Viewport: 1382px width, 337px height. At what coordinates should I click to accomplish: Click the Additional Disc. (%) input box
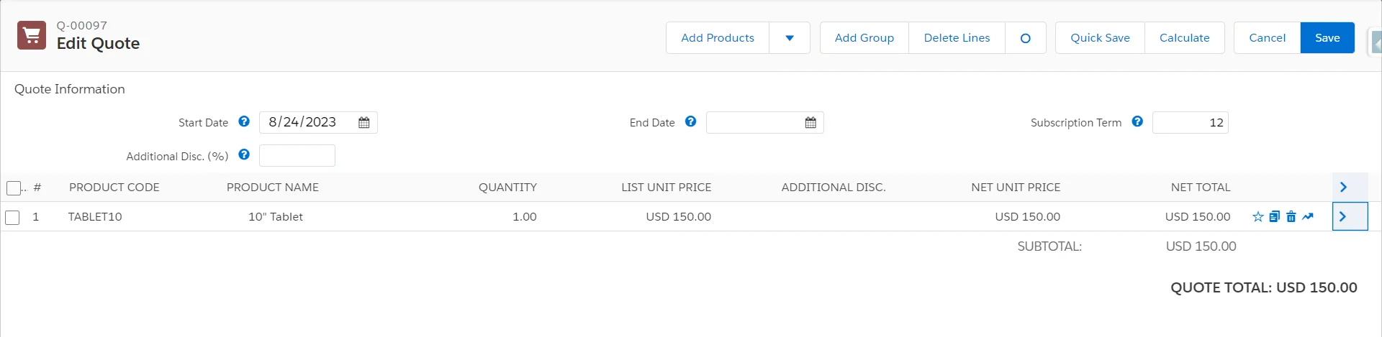(297, 156)
